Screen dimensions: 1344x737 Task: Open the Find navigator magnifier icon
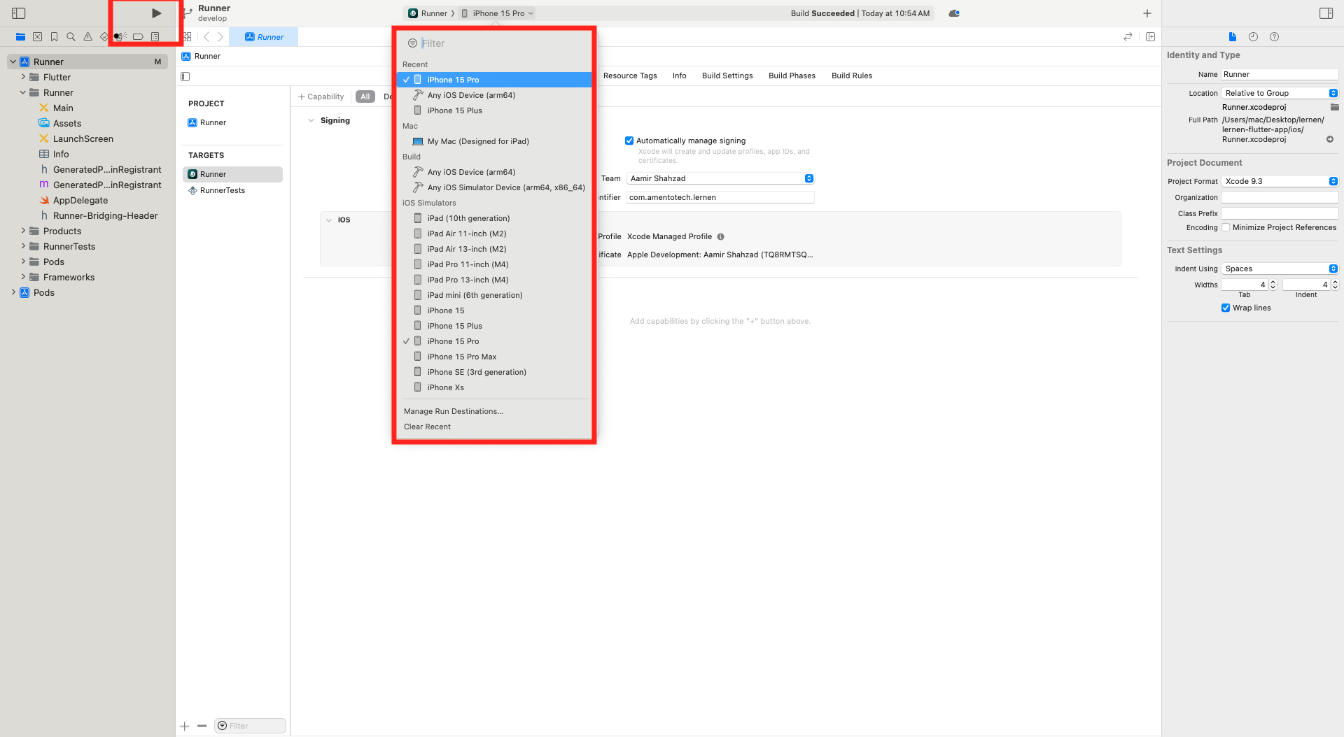(x=71, y=36)
